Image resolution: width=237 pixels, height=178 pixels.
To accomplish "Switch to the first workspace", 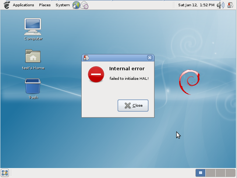I will click(x=201, y=173).
